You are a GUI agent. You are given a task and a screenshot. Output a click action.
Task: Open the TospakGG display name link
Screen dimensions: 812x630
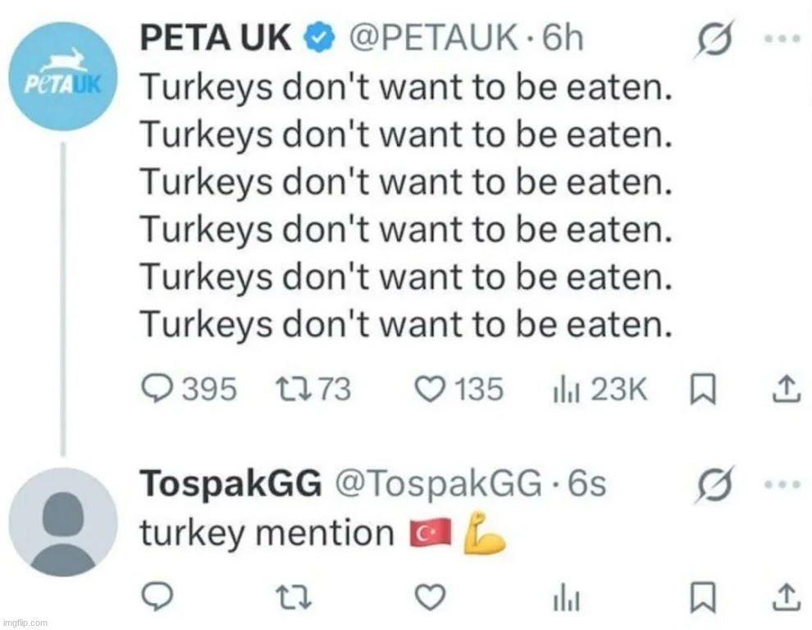(x=230, y=484)
